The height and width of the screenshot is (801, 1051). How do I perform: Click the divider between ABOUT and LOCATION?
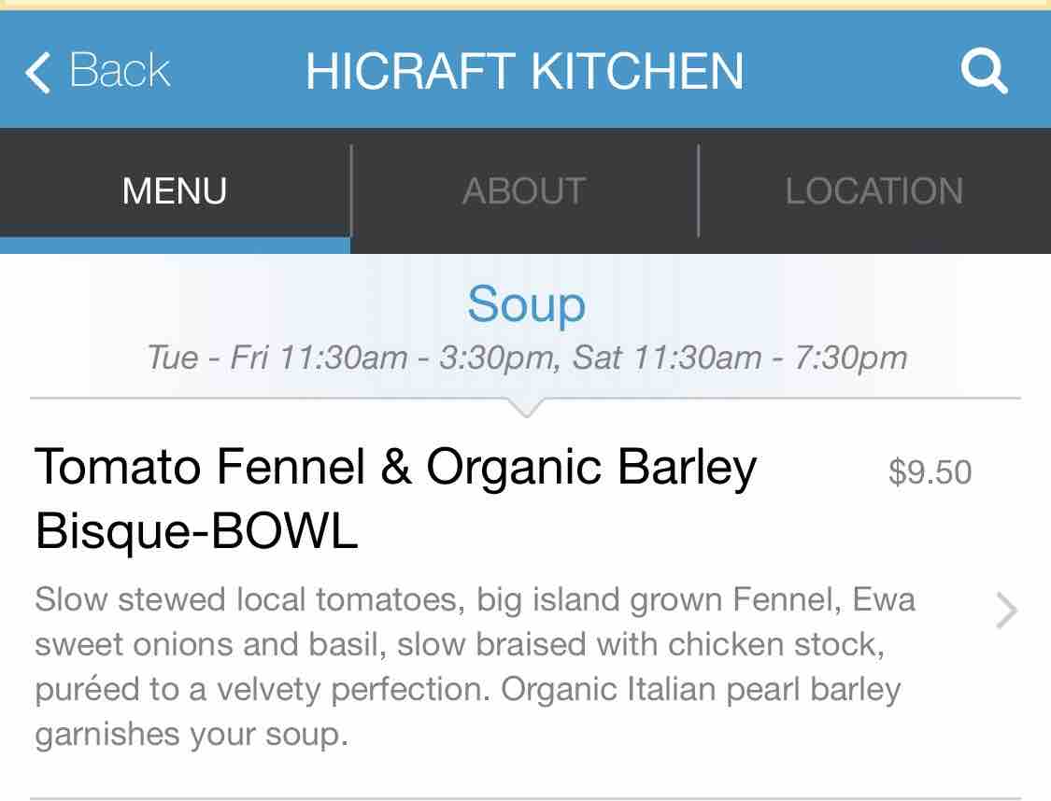point(699,190)
